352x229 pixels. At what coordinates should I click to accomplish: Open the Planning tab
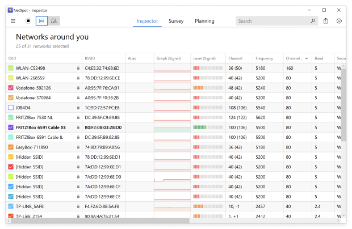204,21
